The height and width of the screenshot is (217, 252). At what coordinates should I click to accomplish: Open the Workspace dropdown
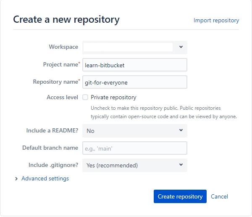click(x=135, y=48)
